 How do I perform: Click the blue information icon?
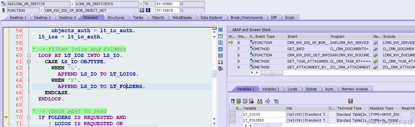click(x=148, y=10)
